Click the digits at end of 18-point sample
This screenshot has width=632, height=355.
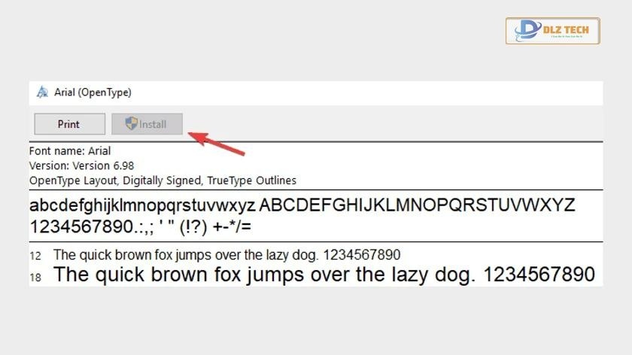[x=539, y=275]
